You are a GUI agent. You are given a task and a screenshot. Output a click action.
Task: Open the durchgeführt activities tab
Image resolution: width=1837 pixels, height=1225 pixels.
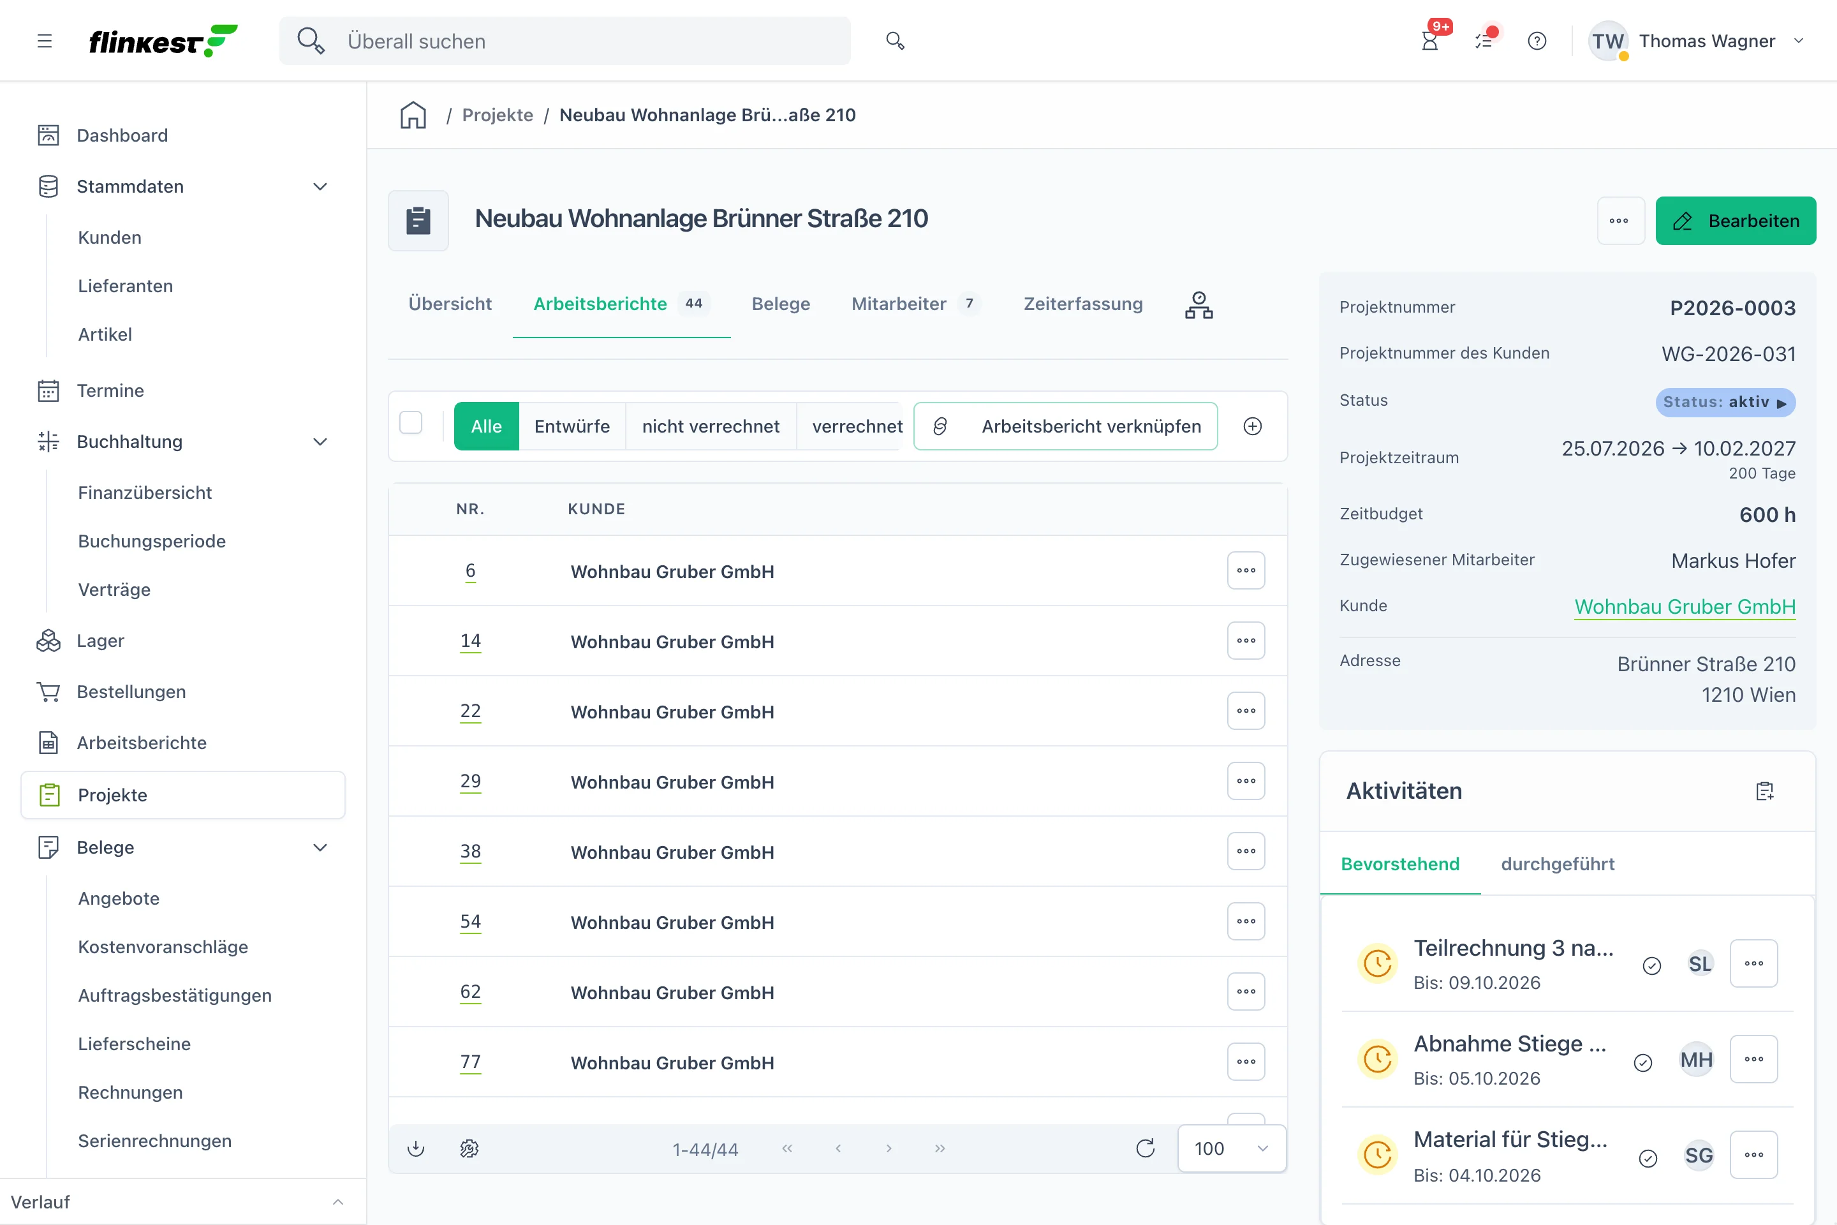pos(1558,864)
